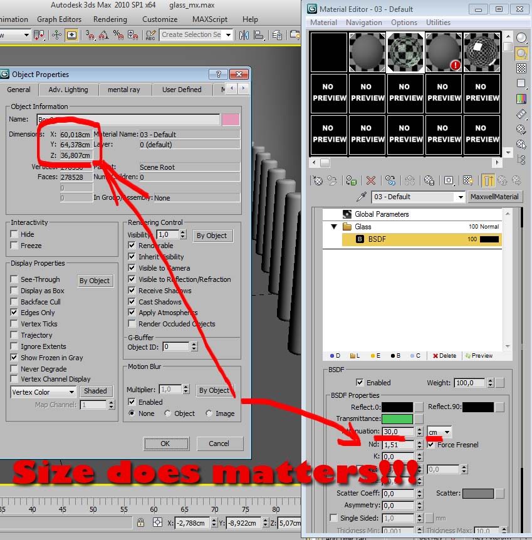The image size is (532, 540).
Task: Click Selection Lock padlock icon
Action: (140, 522)
